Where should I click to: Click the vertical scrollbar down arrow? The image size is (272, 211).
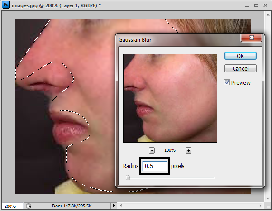click(268, 198)
